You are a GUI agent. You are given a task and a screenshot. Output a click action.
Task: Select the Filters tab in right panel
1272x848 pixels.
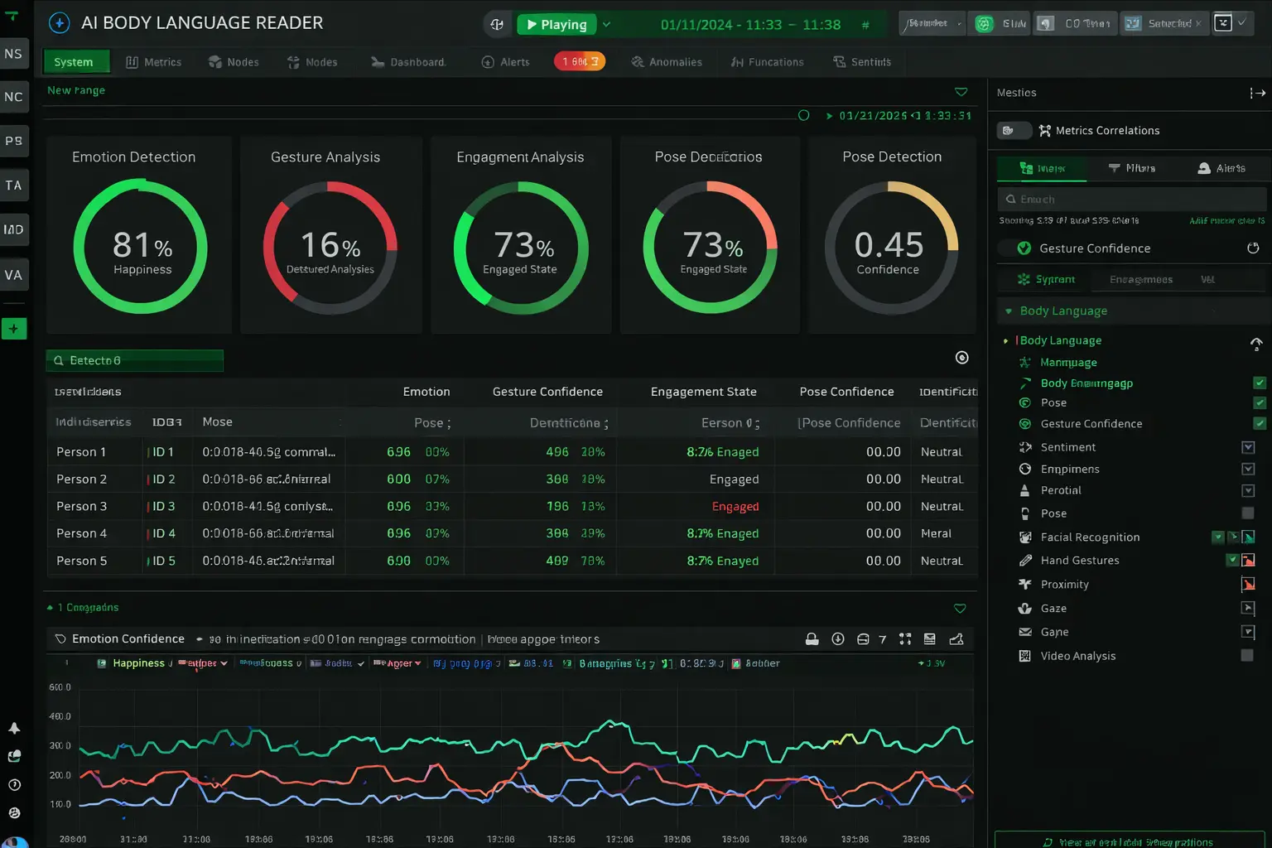[x=1132, y=168]
